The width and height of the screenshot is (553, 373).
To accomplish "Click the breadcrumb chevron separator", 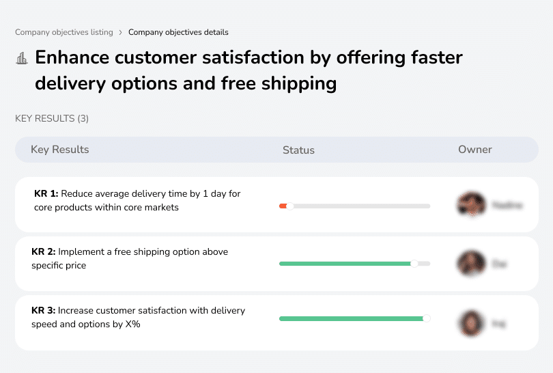I will [120, 32].
